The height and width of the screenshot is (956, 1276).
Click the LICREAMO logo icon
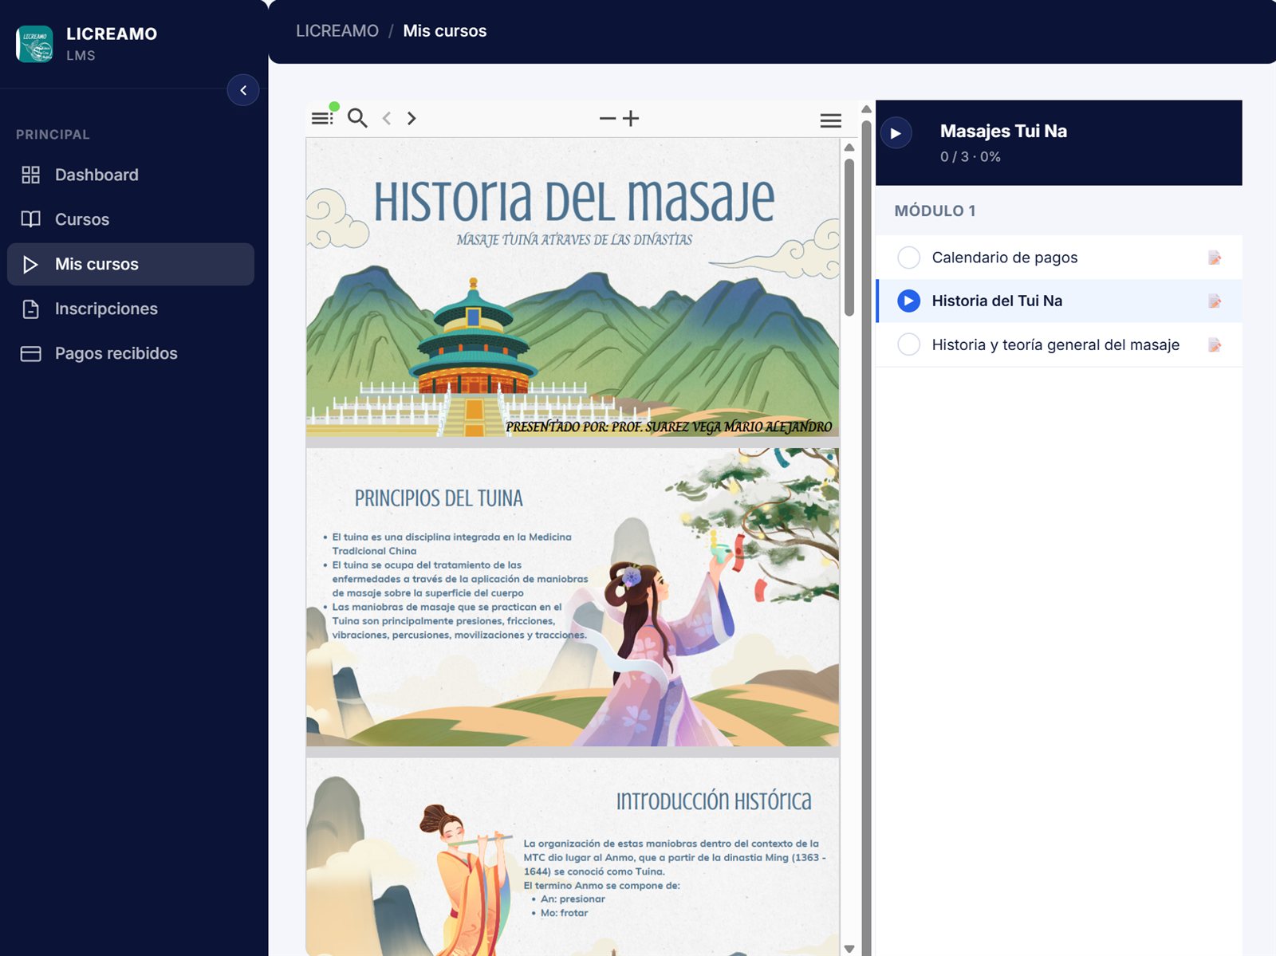click(34, 44)
